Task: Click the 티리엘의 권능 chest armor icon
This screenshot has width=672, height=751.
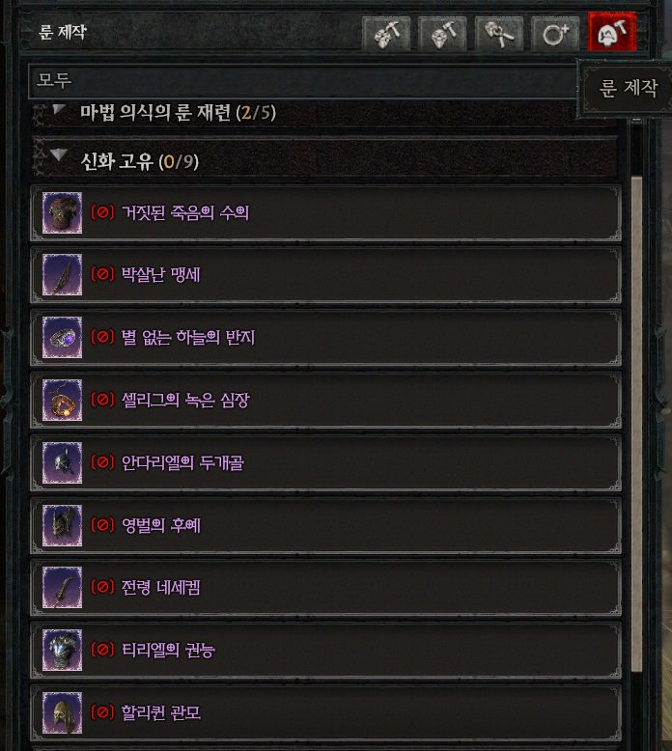Action: pos(62,651)
